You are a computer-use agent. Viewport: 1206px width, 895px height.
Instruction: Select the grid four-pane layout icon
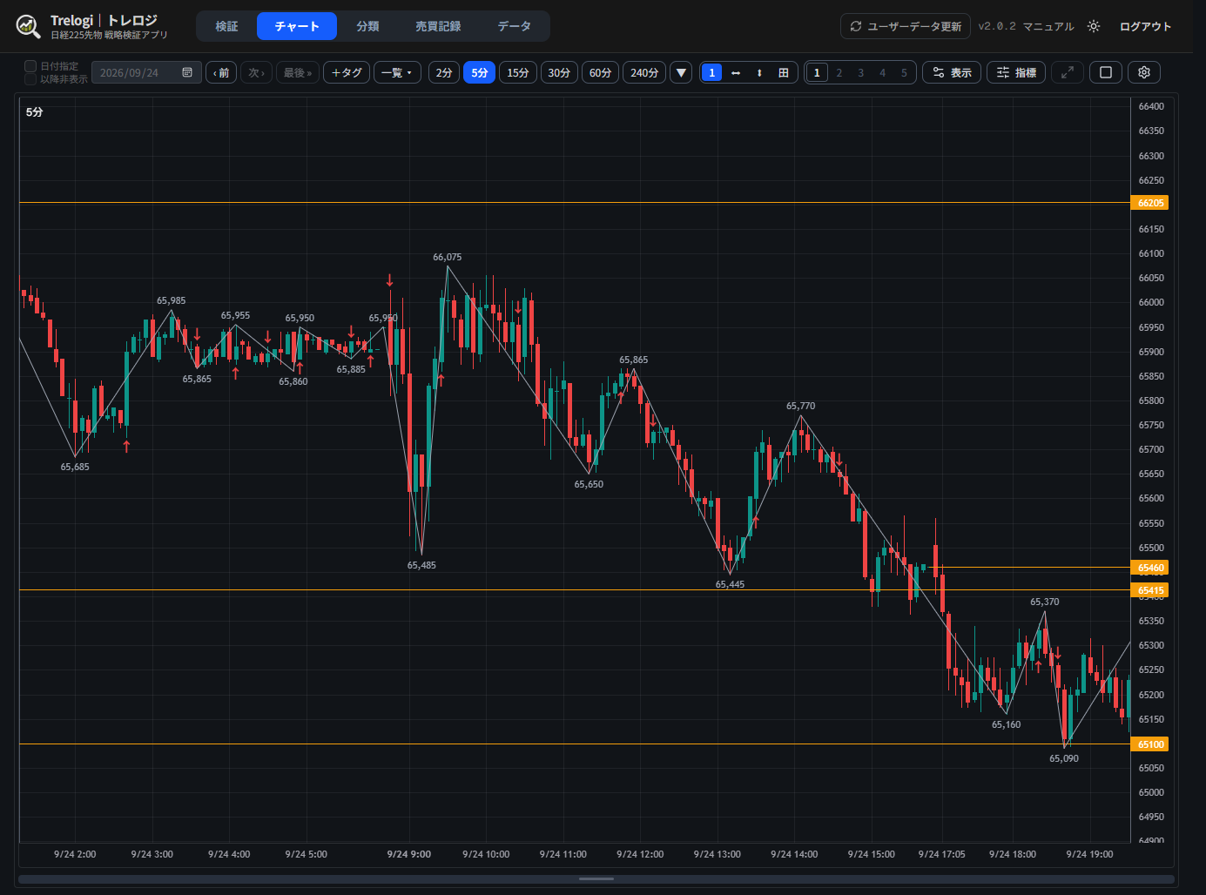(784, 72)
